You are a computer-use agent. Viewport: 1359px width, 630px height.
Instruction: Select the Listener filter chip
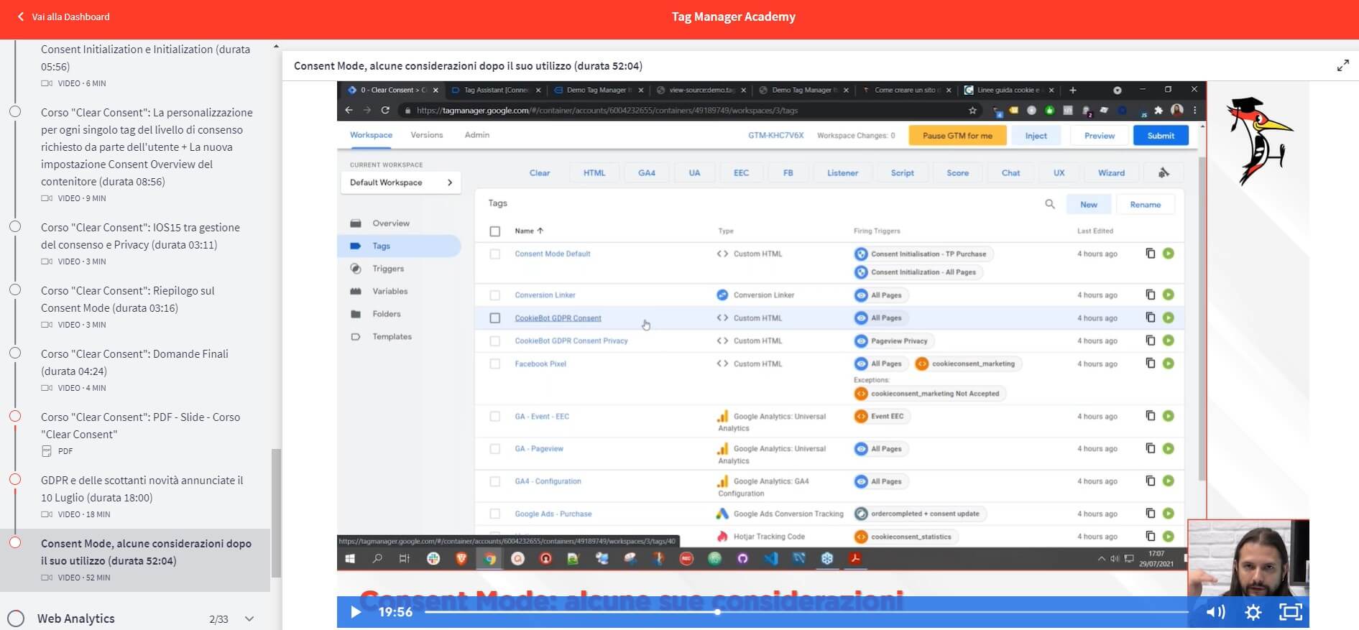click(842, 173)
